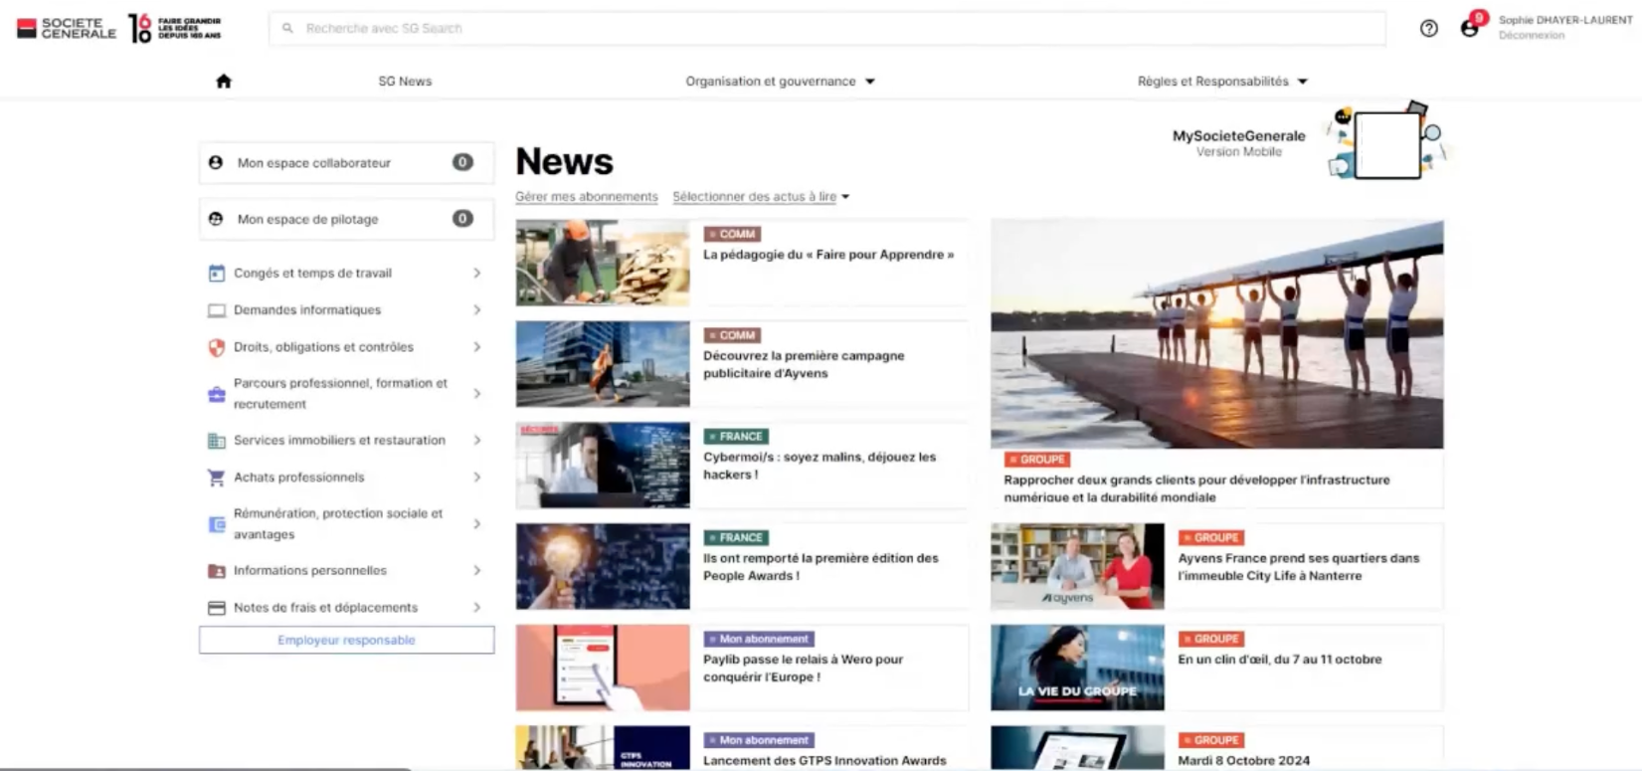
Task: Click the Parcours professionnel briefcase icon
Action: coord(216,394)
